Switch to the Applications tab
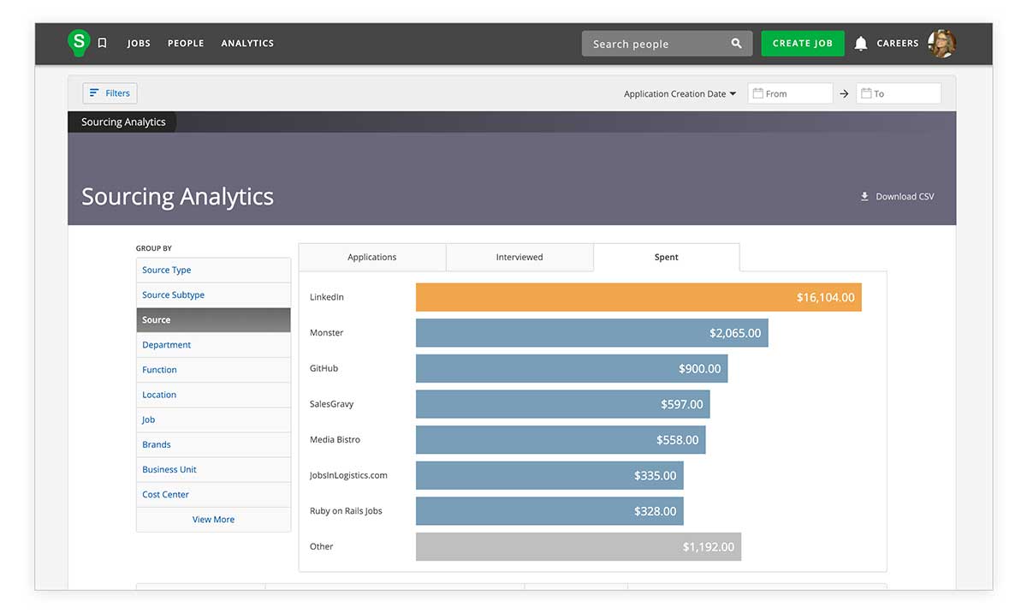This screenshot has width=1027, height=613. click(x=372, y=257)
